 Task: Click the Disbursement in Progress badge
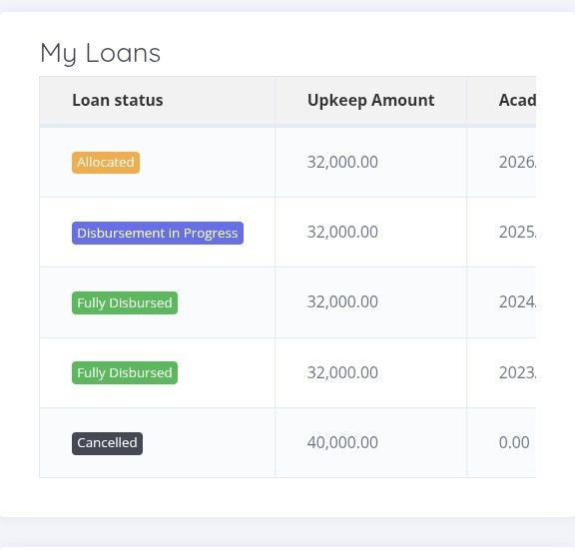(x=158, y=234)
